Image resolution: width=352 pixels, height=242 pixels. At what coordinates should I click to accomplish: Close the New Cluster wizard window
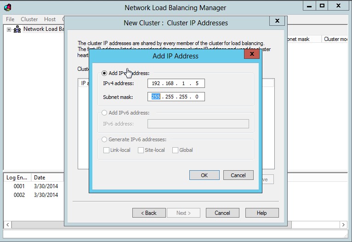coord(277,21)
